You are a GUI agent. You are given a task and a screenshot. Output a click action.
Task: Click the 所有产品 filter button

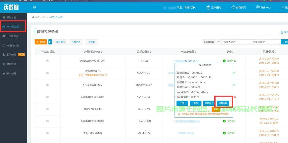coord(76,42)
